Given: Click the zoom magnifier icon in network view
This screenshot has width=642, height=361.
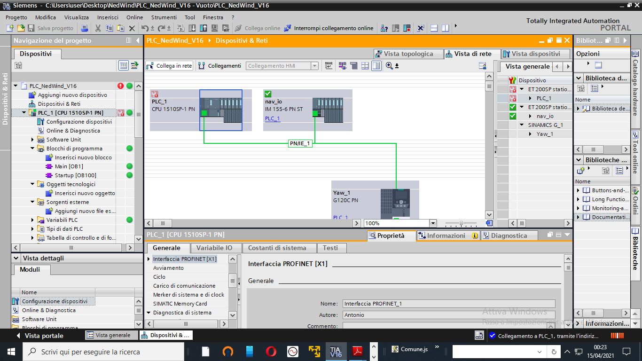Looking at the screenshot, I should pyautogui.click(x=389, y=66).
